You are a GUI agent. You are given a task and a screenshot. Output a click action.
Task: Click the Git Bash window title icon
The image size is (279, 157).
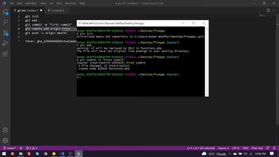(80, 23)
